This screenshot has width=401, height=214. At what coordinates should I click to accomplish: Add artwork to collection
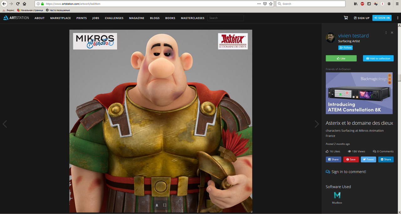[378, 58]
